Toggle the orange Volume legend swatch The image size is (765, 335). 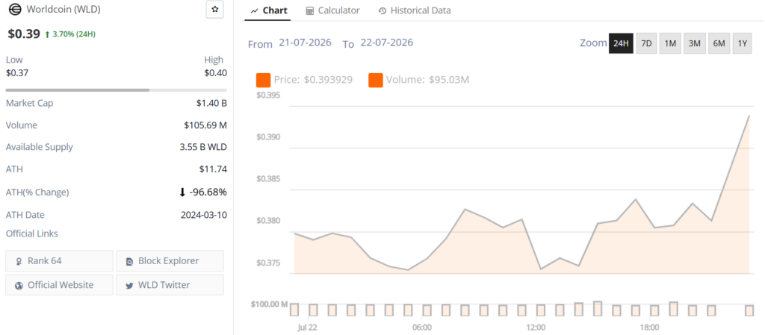[376, 80]
